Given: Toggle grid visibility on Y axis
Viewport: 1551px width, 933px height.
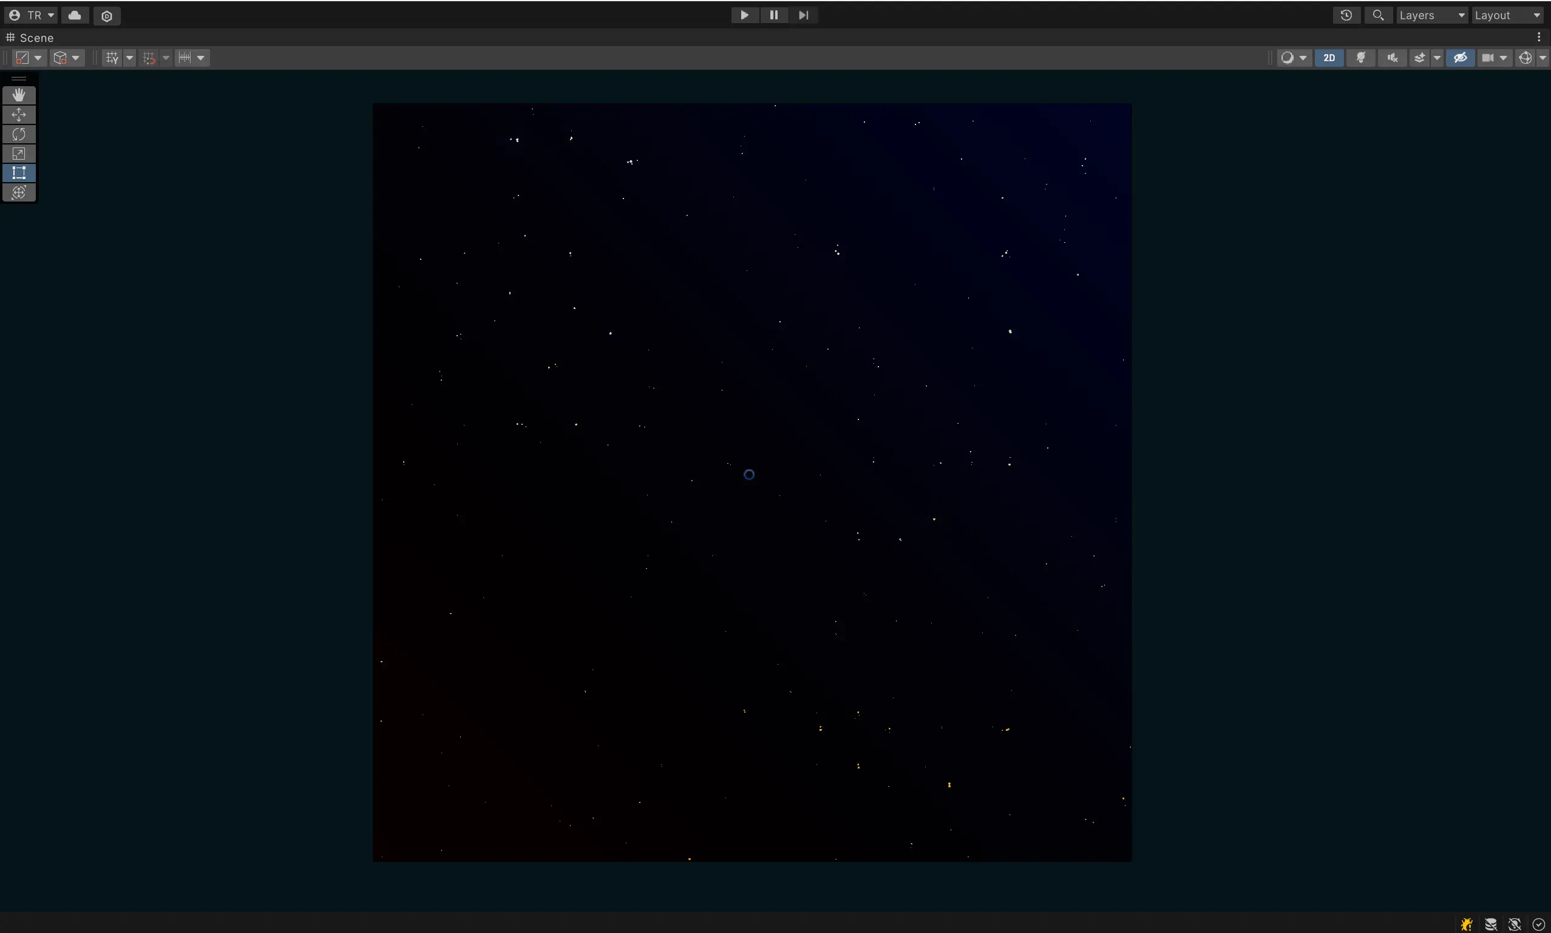Looking at the screenshot, I should point(112,58).
